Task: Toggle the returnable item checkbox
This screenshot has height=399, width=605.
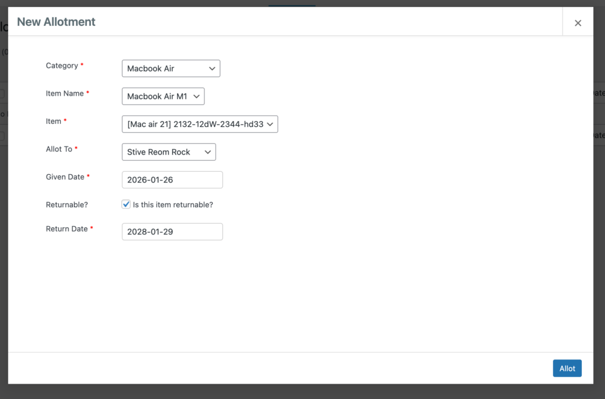Action: pyautogui.click(x=126, y=204)
